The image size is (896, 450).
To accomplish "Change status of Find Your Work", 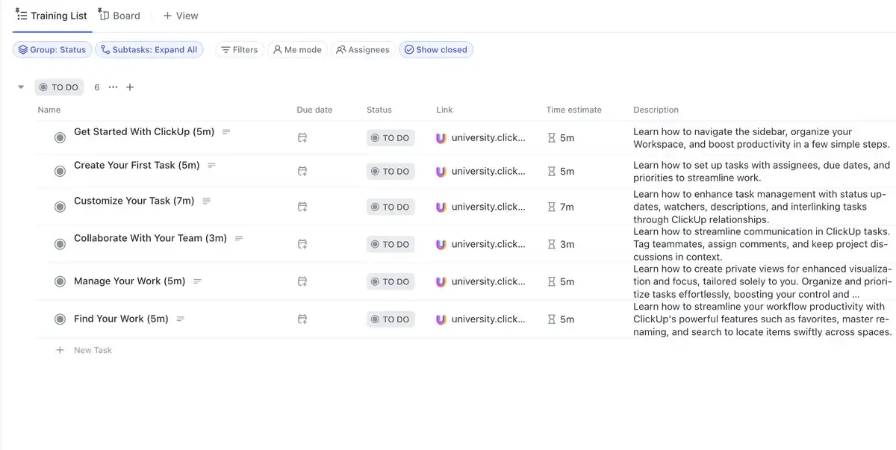I will tap(391, 319).
